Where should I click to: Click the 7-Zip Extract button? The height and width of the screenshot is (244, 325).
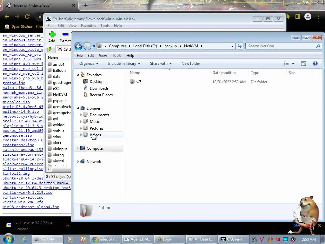coord(65,37)
